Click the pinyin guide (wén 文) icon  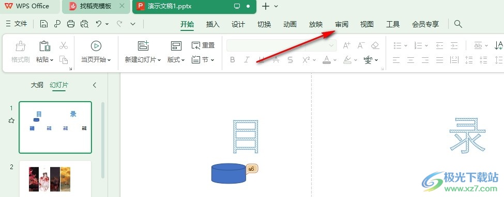coord(368,60)
